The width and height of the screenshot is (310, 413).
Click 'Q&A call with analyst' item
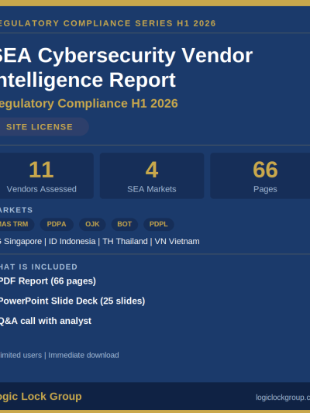pyautogui.click(x=45, y=321)
